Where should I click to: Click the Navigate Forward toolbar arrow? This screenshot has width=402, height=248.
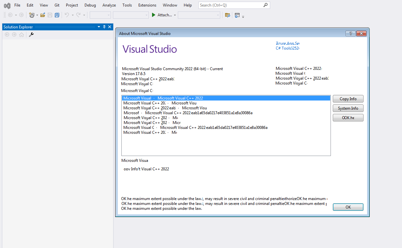point(21,15)
